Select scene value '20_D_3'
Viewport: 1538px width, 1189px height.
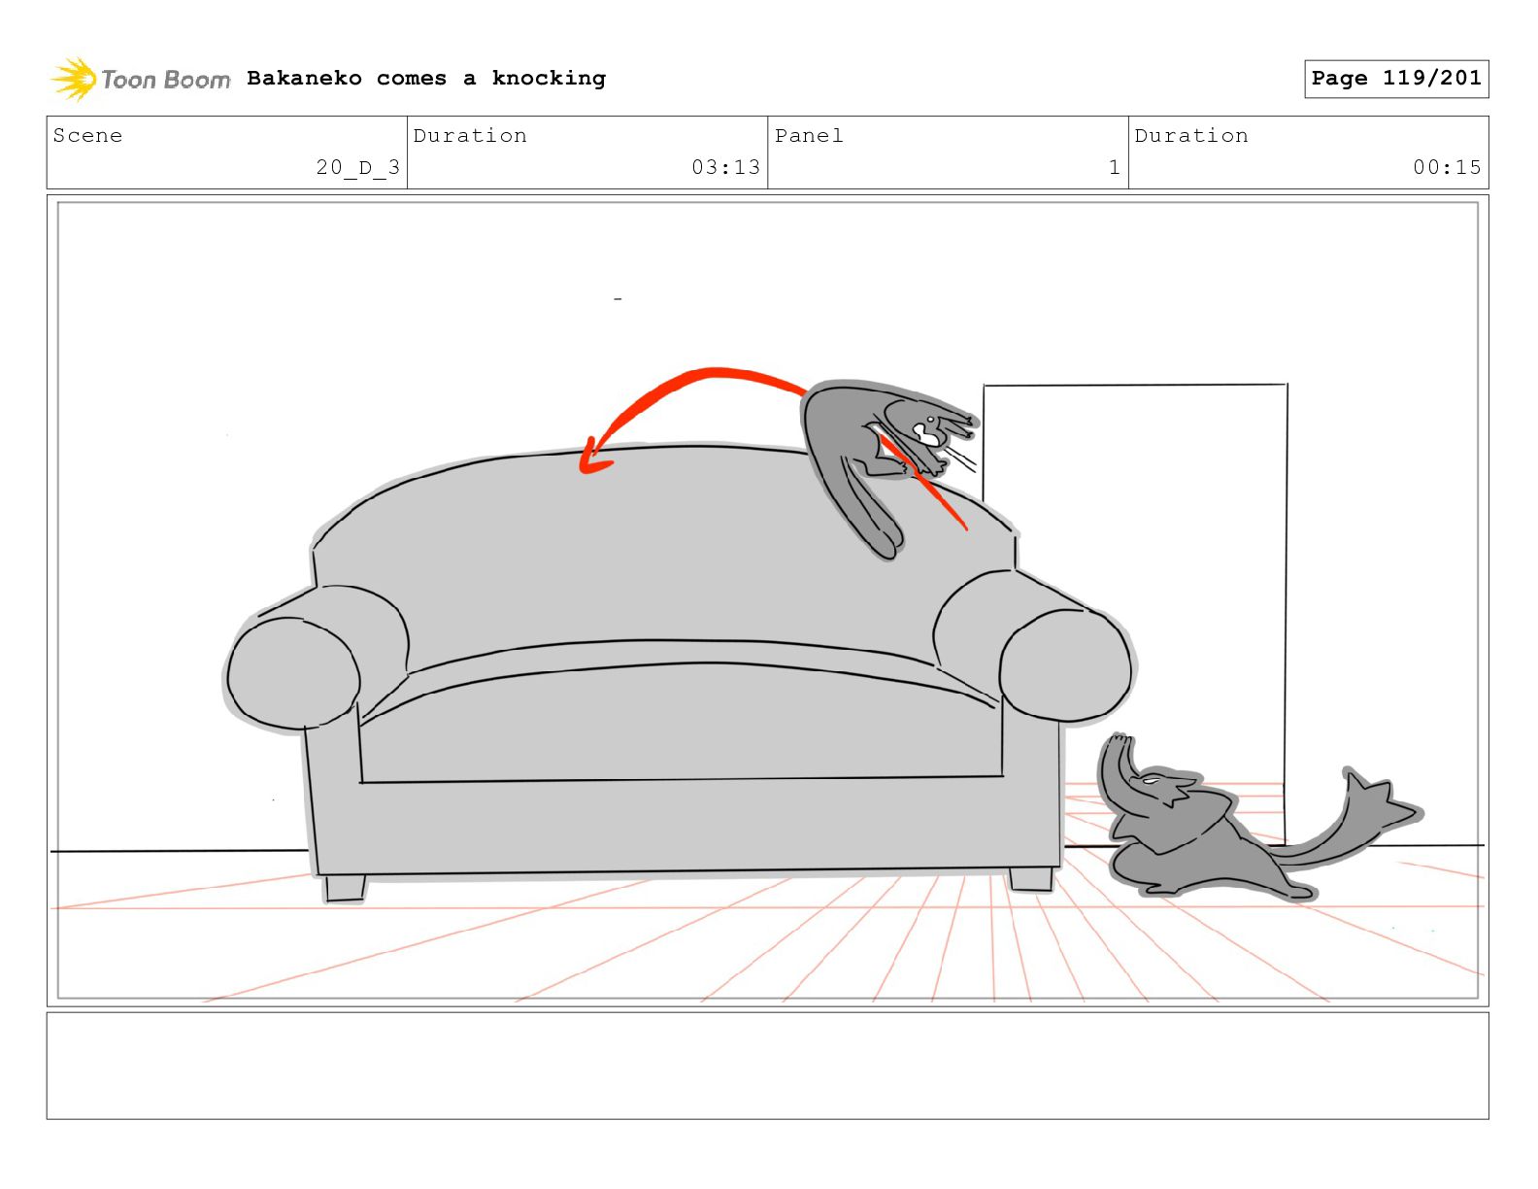(358, 167)
